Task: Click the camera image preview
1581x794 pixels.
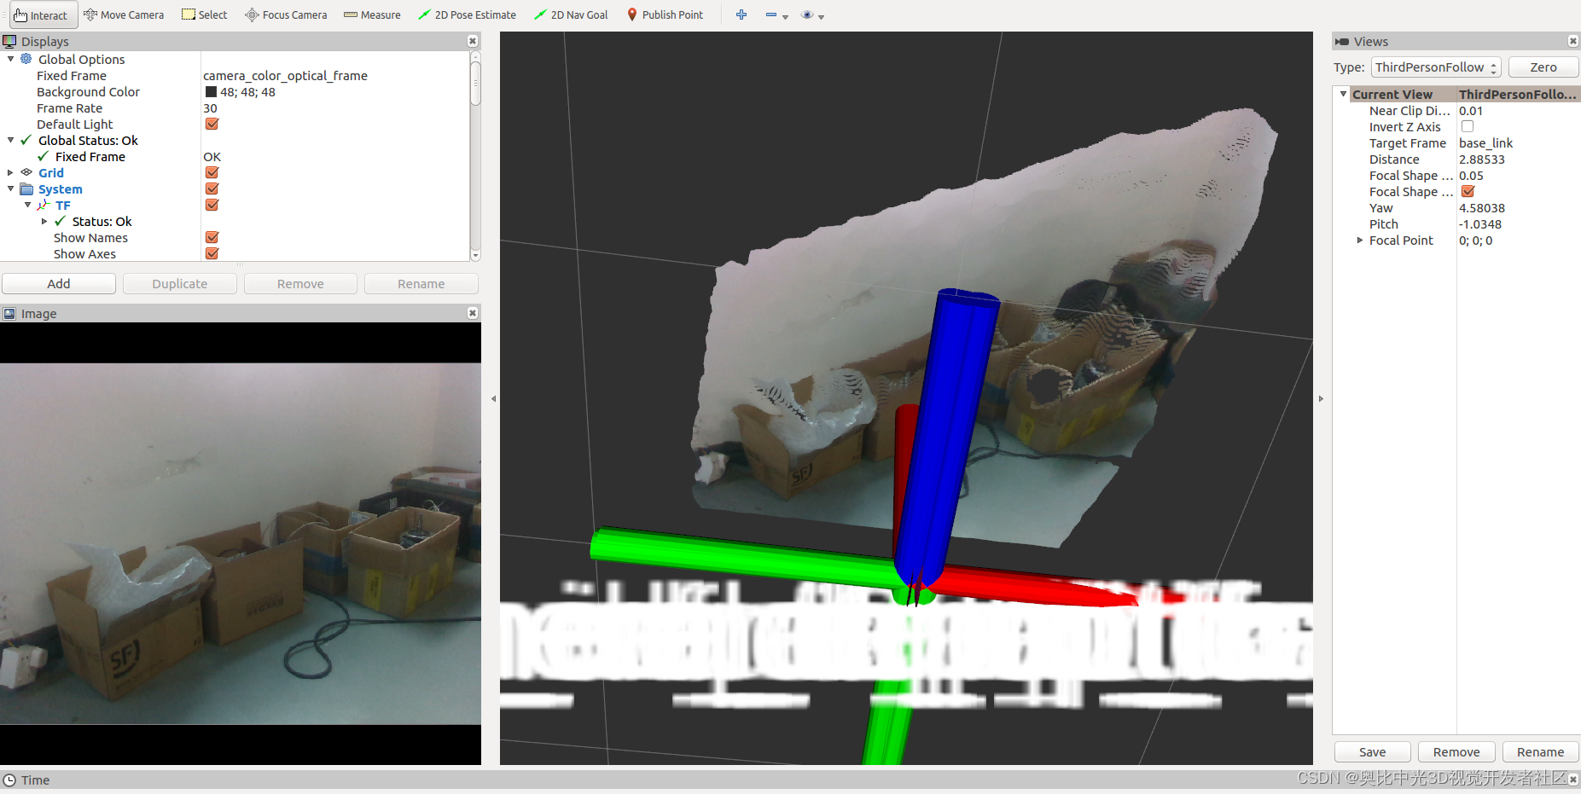Action: (x=241, y=544)
